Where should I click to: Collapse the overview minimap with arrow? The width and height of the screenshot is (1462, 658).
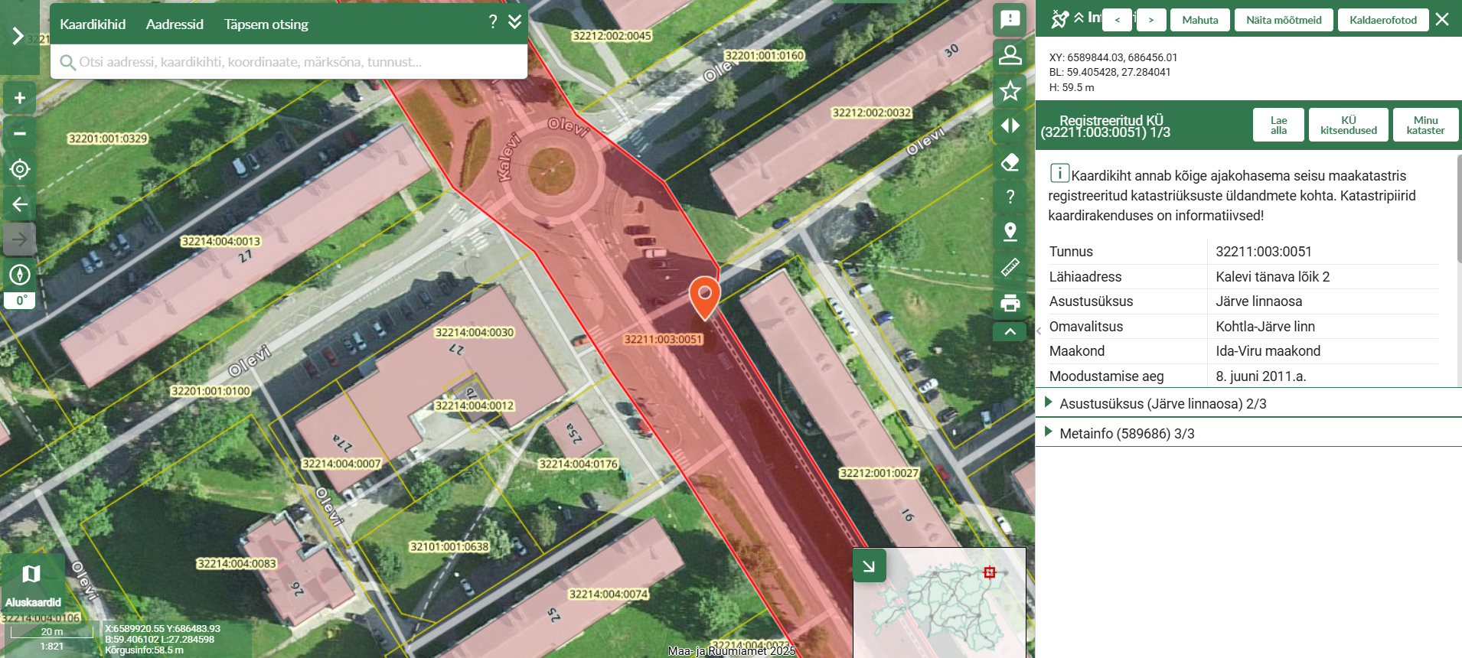click(x=869, y=566)
